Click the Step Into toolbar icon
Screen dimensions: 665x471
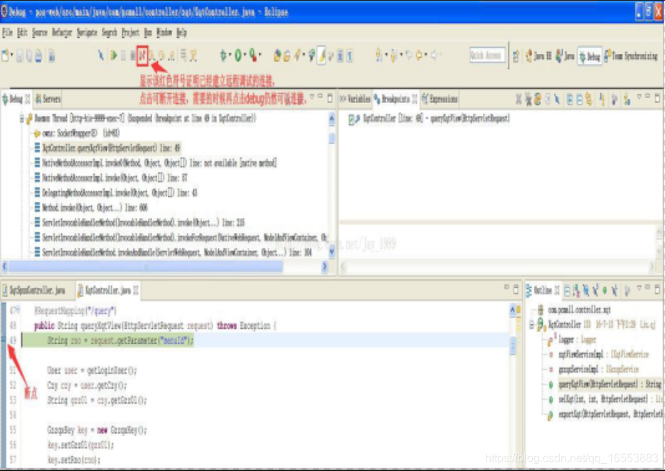point(151,55)
